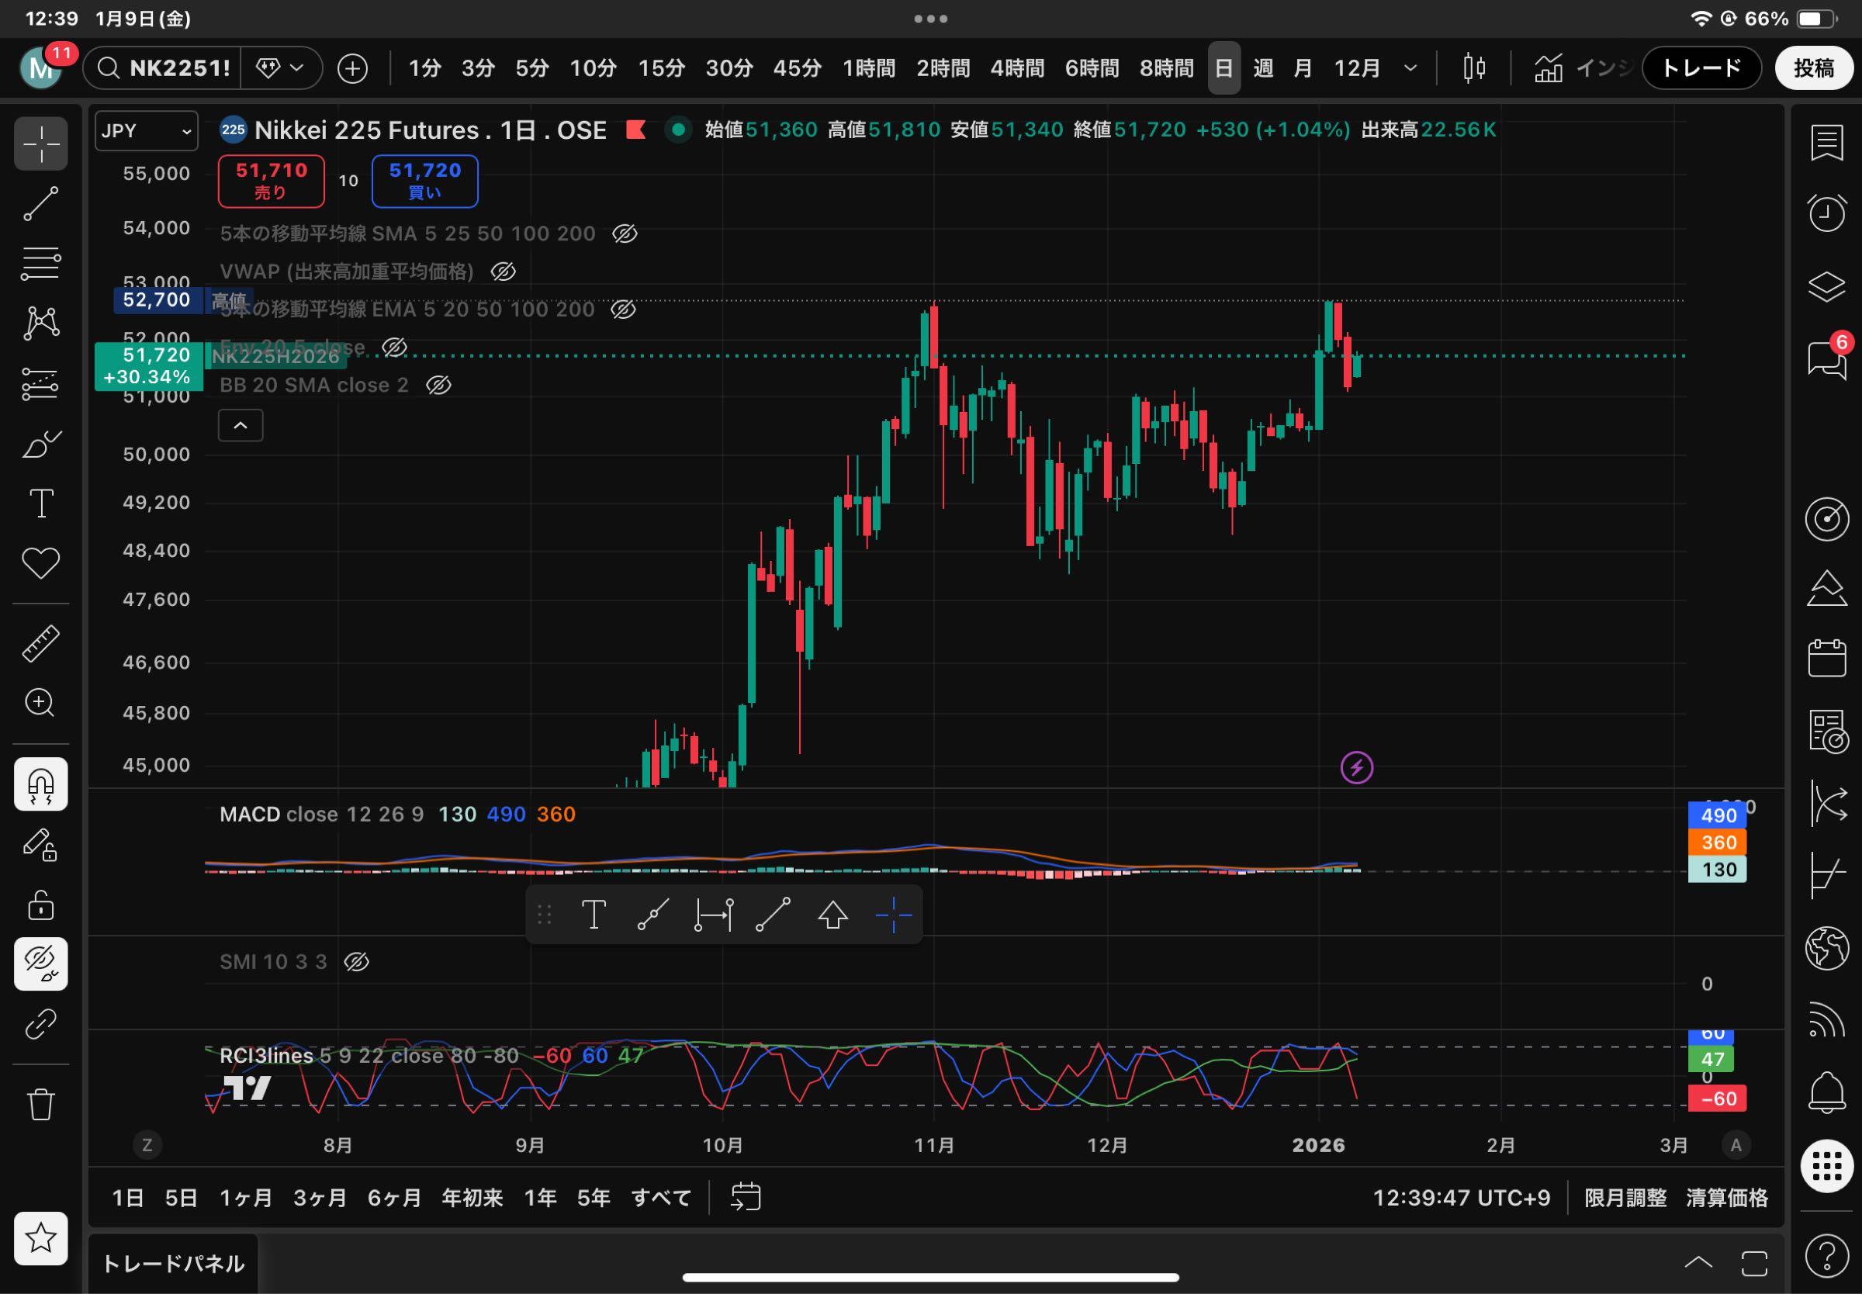Open the economic calendar icon
This screenshot has width=1862, height=1294.
(1826, 658)
